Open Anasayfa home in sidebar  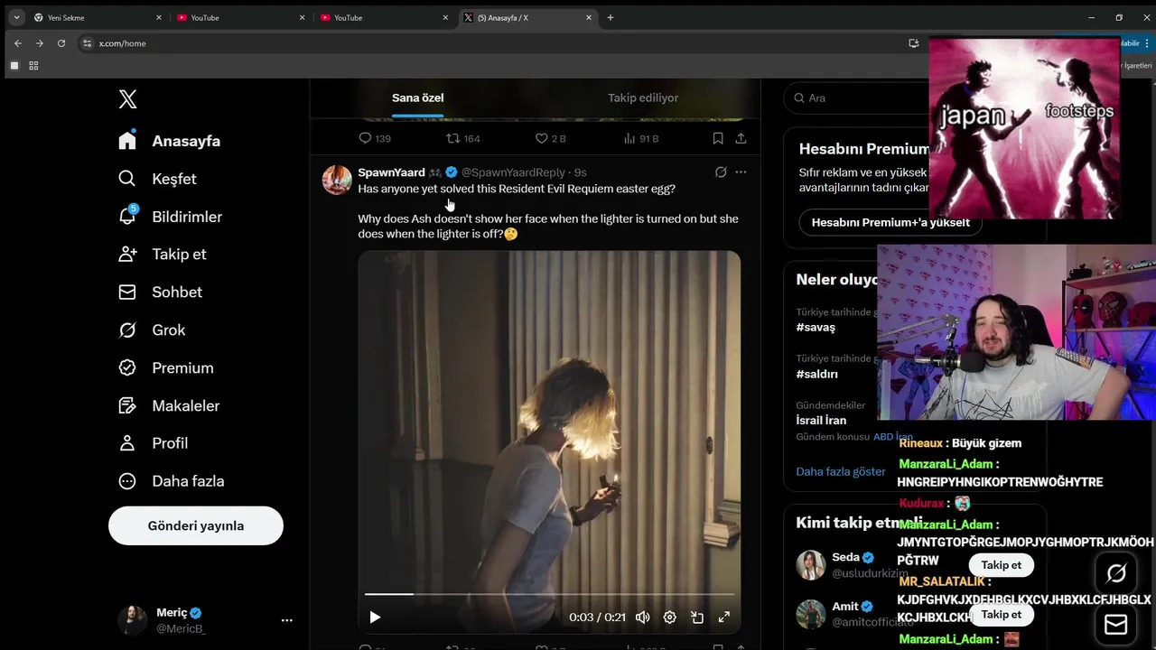point(170,141)
